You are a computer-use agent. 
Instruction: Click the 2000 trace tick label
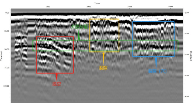(89, 7)
